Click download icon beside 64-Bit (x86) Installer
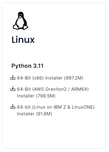This screenshot has width=109, height=152. 13,77
